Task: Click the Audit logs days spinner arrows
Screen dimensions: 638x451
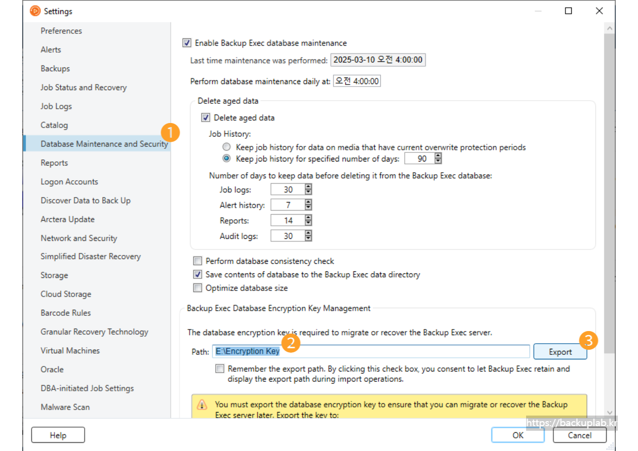Action: [x=308, y=236]
